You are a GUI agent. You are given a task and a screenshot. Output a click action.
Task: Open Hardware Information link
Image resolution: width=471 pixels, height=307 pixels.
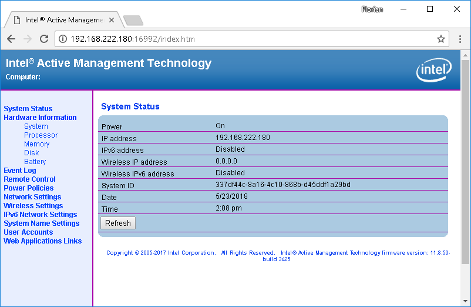click(40, 117)
